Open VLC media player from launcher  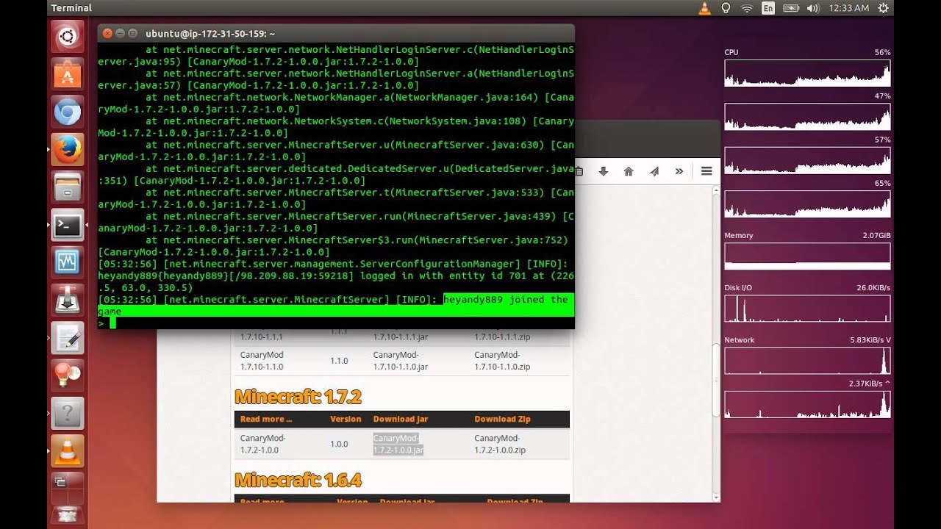click(67, 451)
